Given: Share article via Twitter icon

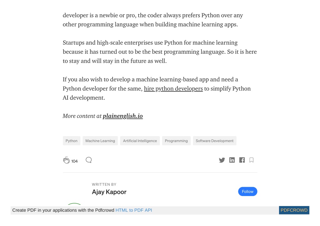Looking at the screenshot, I should [x=222, y=160].
